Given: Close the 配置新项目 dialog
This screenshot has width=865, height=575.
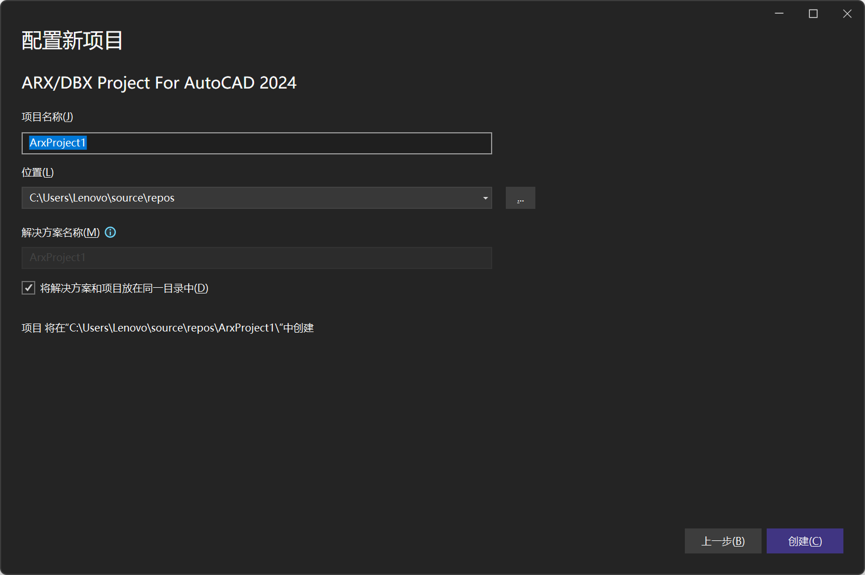Looking at the screenshot, I should click(x=847, y=14).
